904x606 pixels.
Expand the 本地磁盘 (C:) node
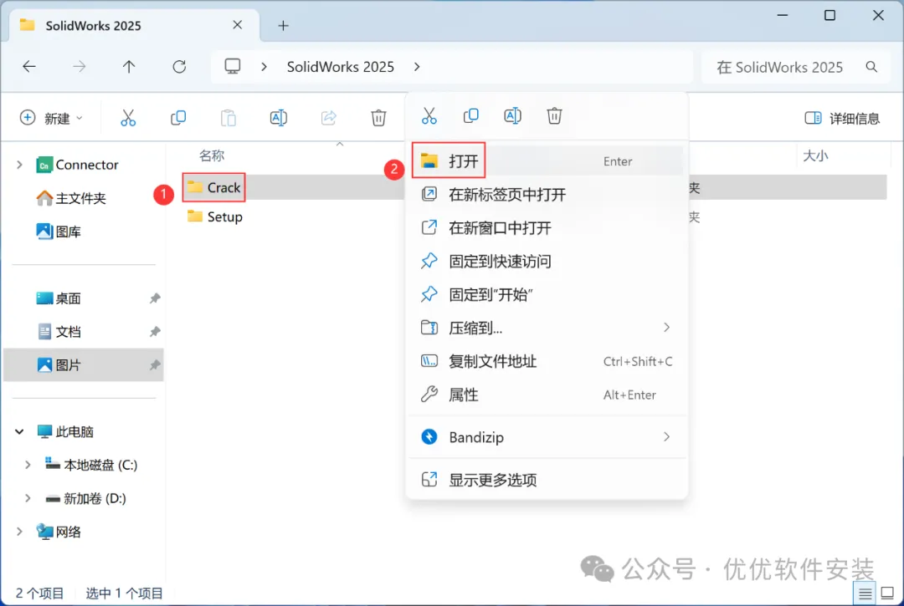coord(27,465)
